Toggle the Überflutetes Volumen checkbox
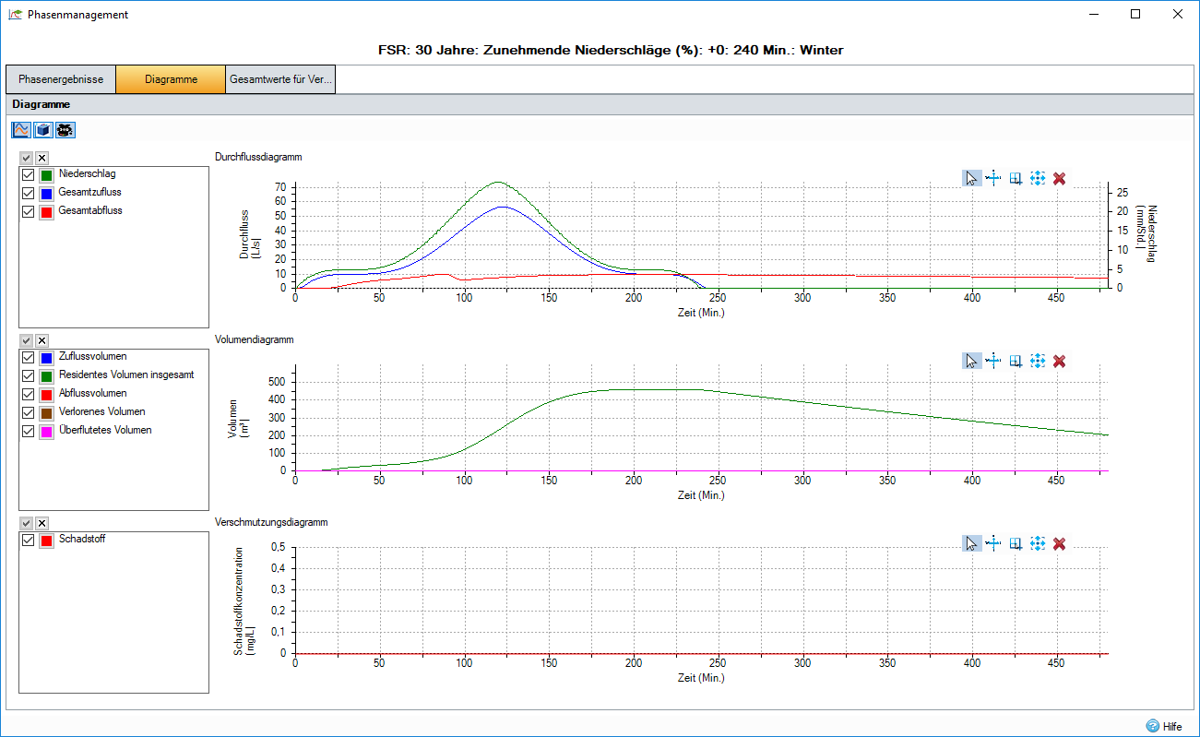Viewport: 1200px width, 737px height. pos(28,431)
